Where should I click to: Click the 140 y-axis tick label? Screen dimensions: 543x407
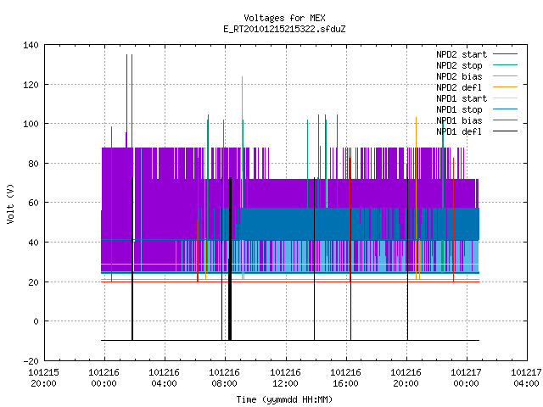tap(31, 45)
